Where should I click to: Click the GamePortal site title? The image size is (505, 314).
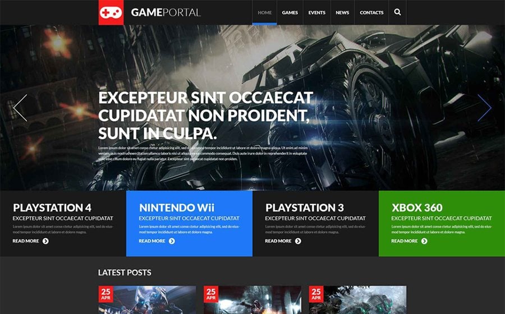coord(166,12)
